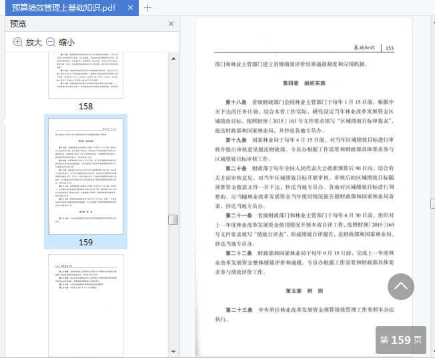Click the 158 page number label
Image resolution: width=435 pixels, height=358 pixels.
coord(85,107)
